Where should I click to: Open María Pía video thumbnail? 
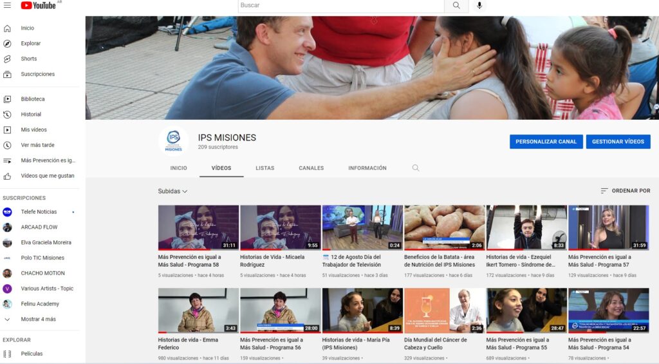(x=362, y=311)
